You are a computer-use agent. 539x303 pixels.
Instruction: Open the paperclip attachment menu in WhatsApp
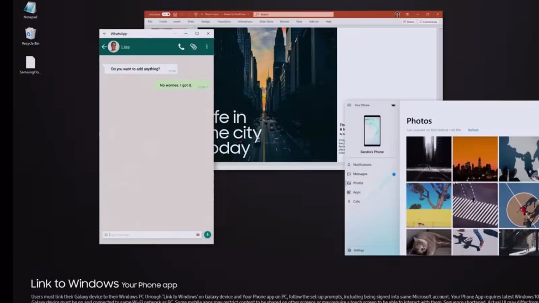pos(193,47)
